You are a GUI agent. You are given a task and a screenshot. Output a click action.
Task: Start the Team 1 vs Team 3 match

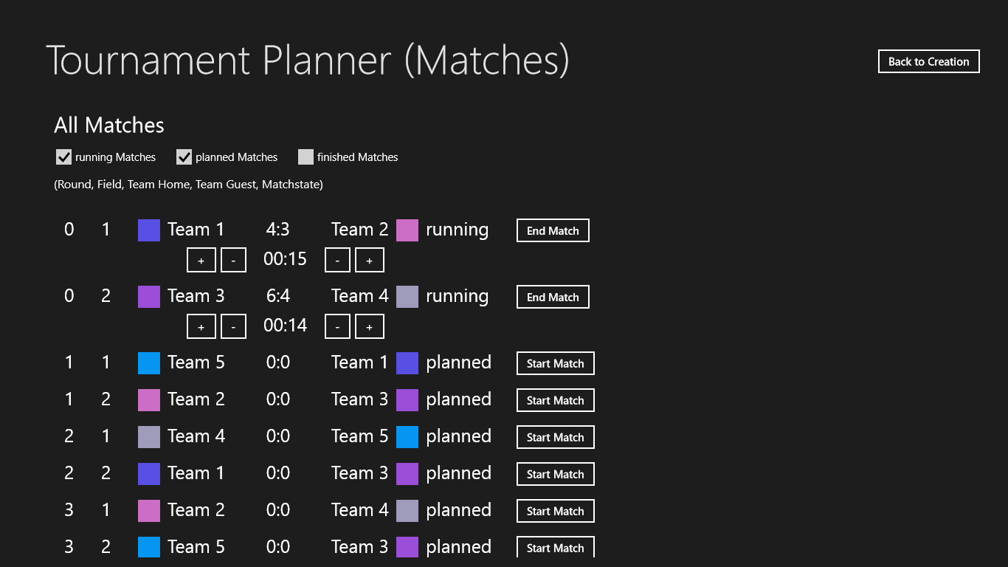555,475
